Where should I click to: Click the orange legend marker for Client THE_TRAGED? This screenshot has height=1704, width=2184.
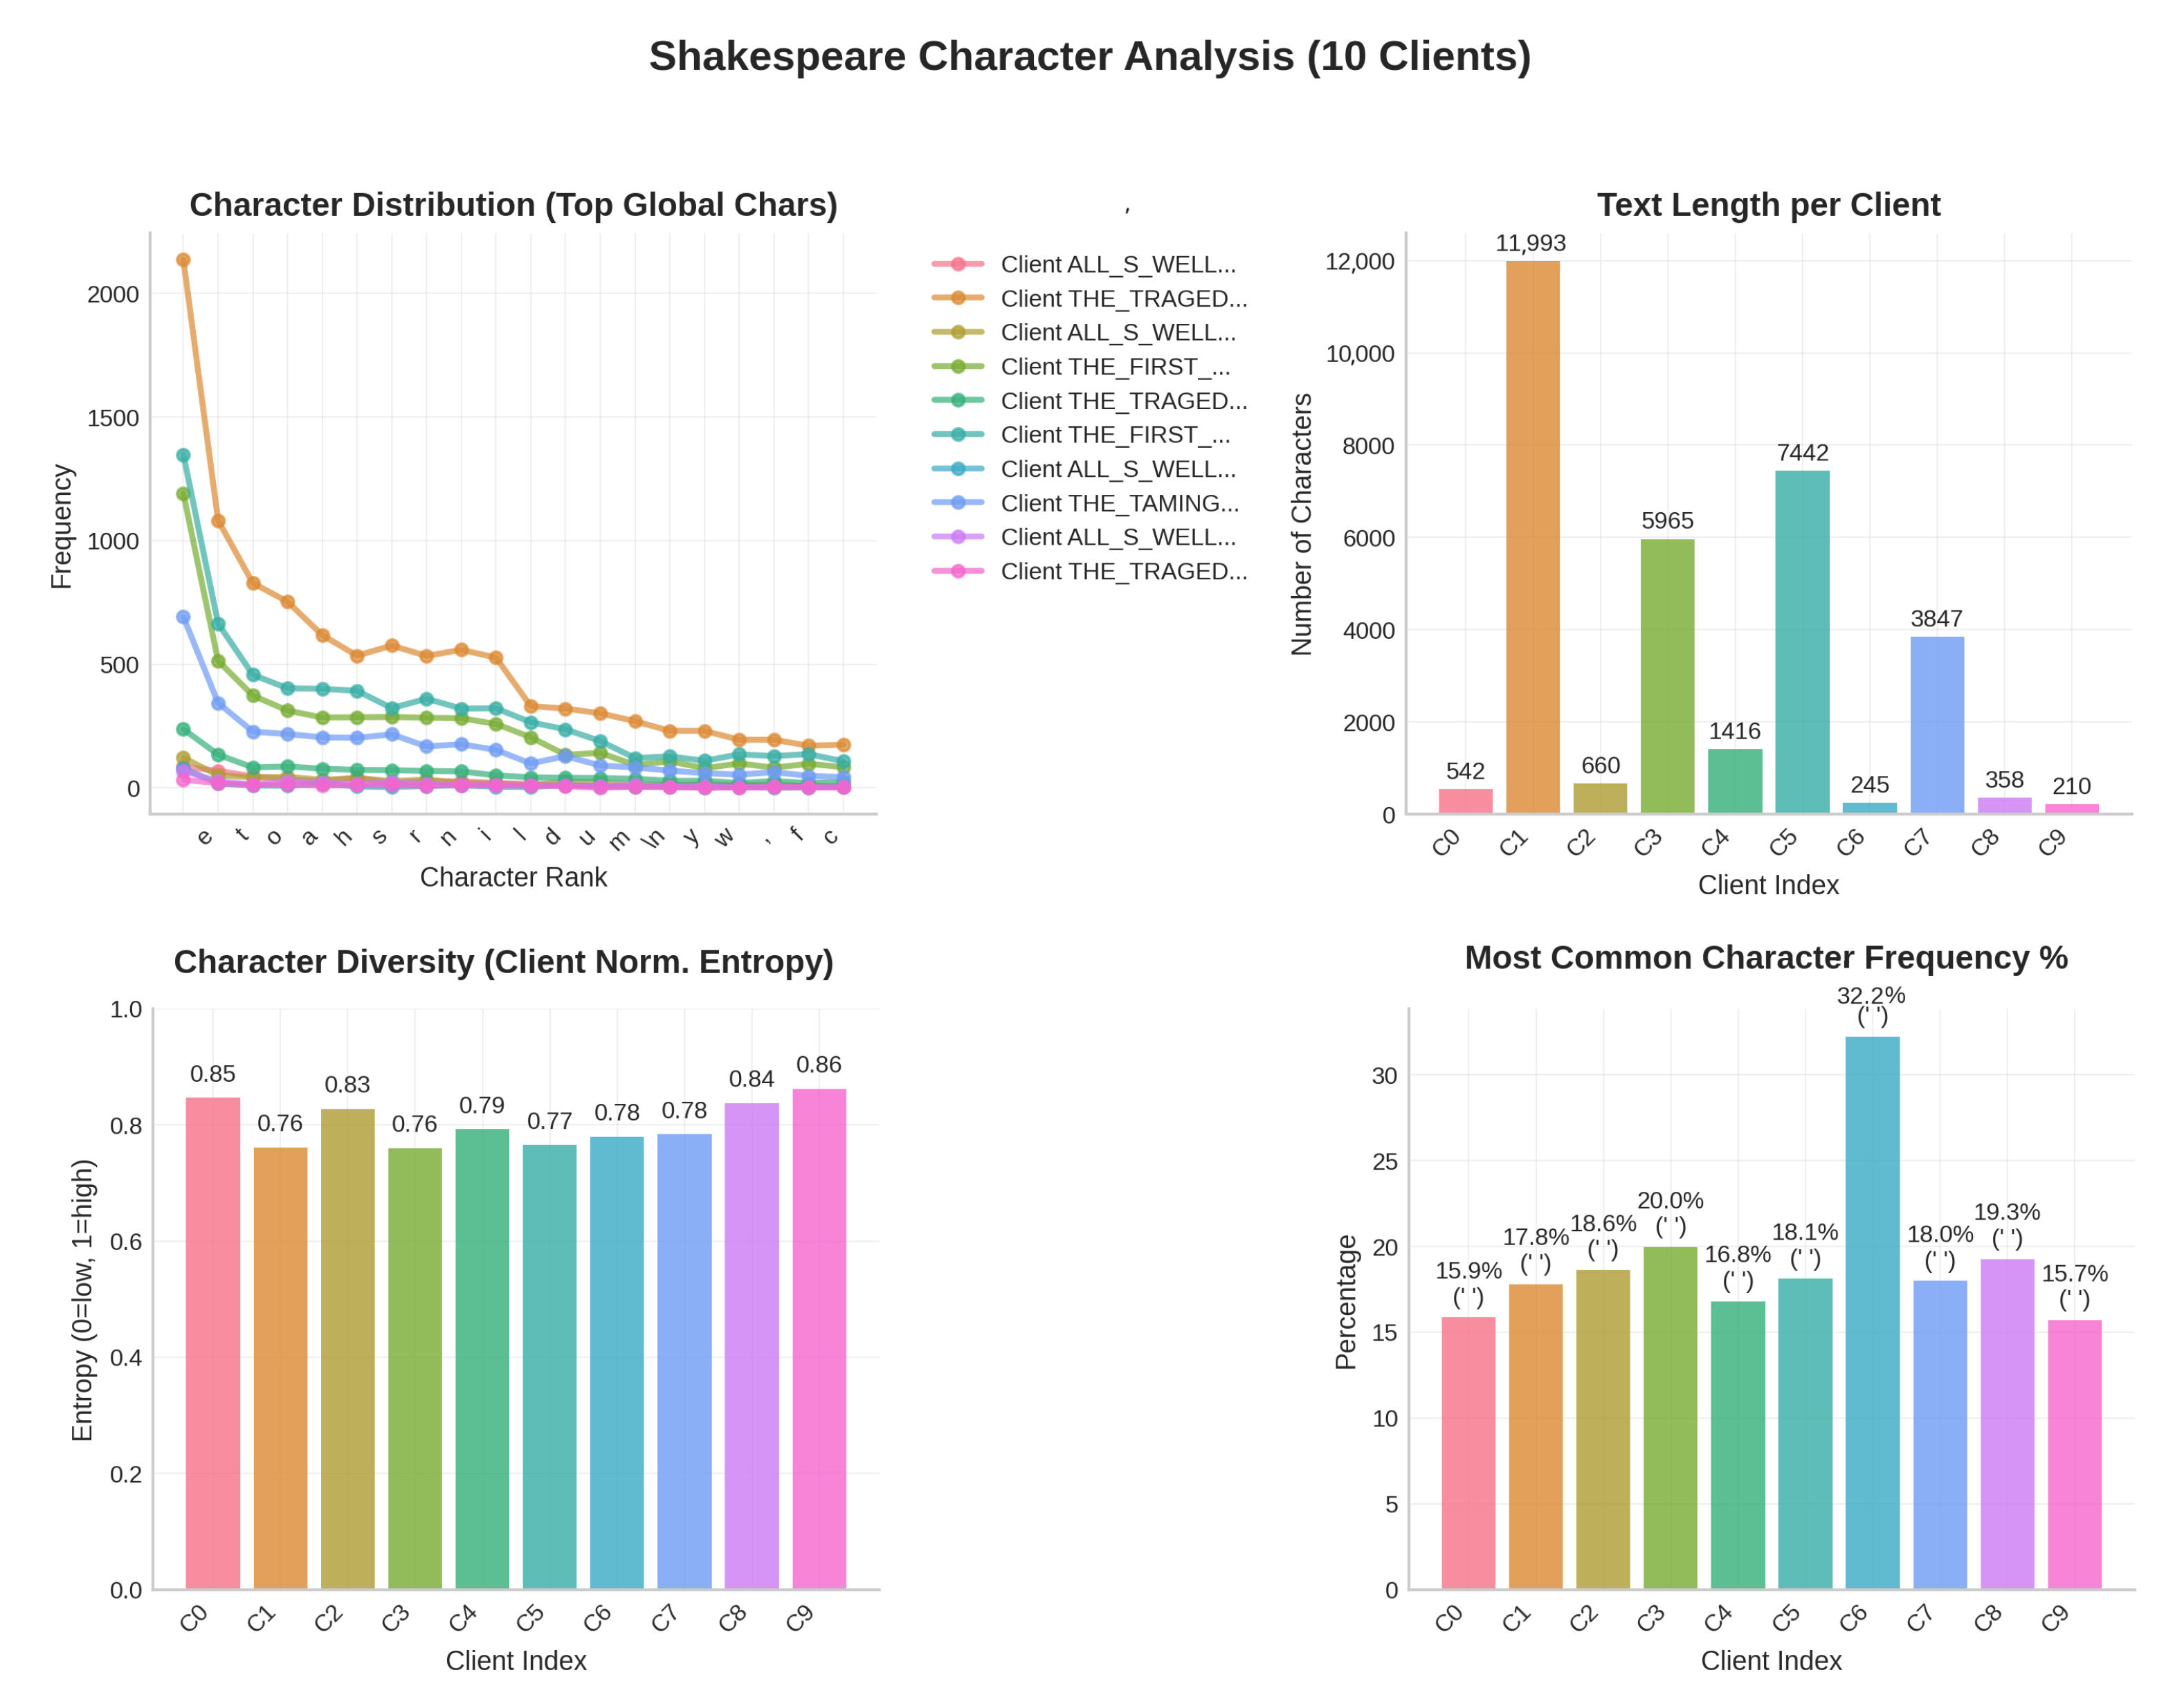click(958, 298)
